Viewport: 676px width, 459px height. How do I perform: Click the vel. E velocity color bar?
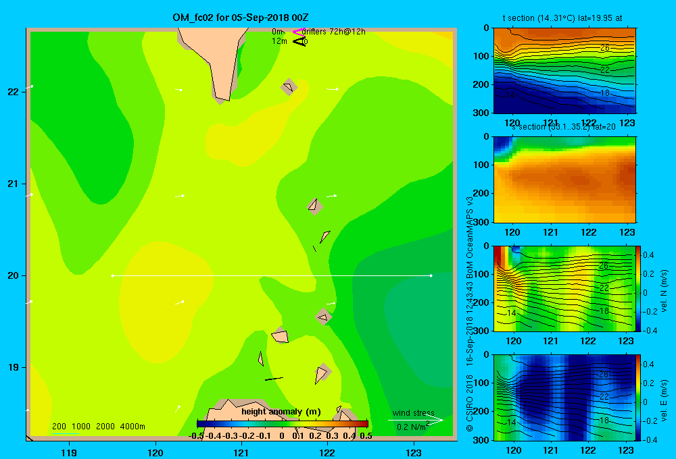639,398
